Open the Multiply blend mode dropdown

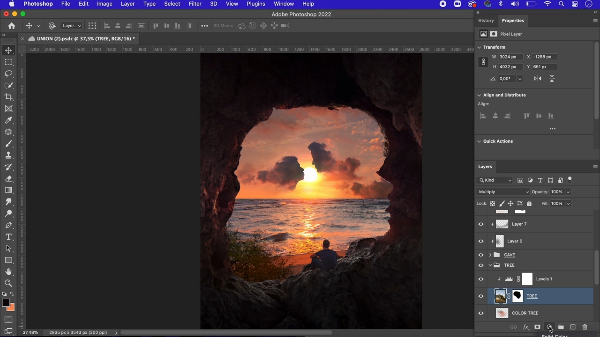click(x=503, y=192)
